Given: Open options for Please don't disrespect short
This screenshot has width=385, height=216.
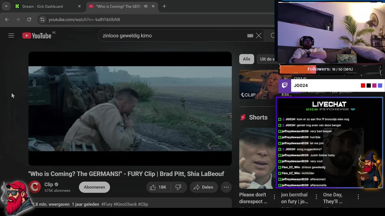Looking at the screenshot, I should pos(274,197).
